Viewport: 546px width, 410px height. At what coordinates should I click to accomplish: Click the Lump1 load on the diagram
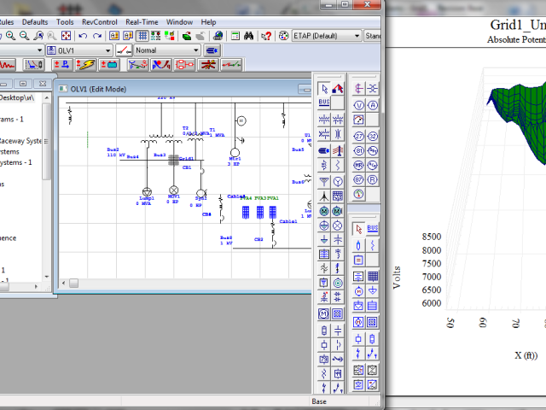pyautogui.click(x=146, y=190)
